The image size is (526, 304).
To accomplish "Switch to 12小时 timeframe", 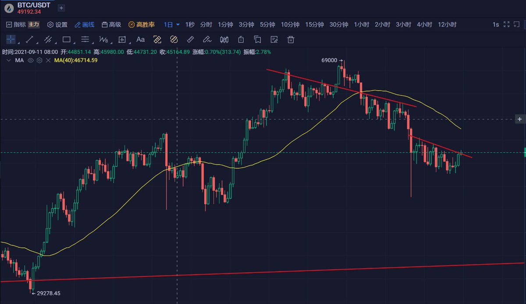I will coord(447,24).
